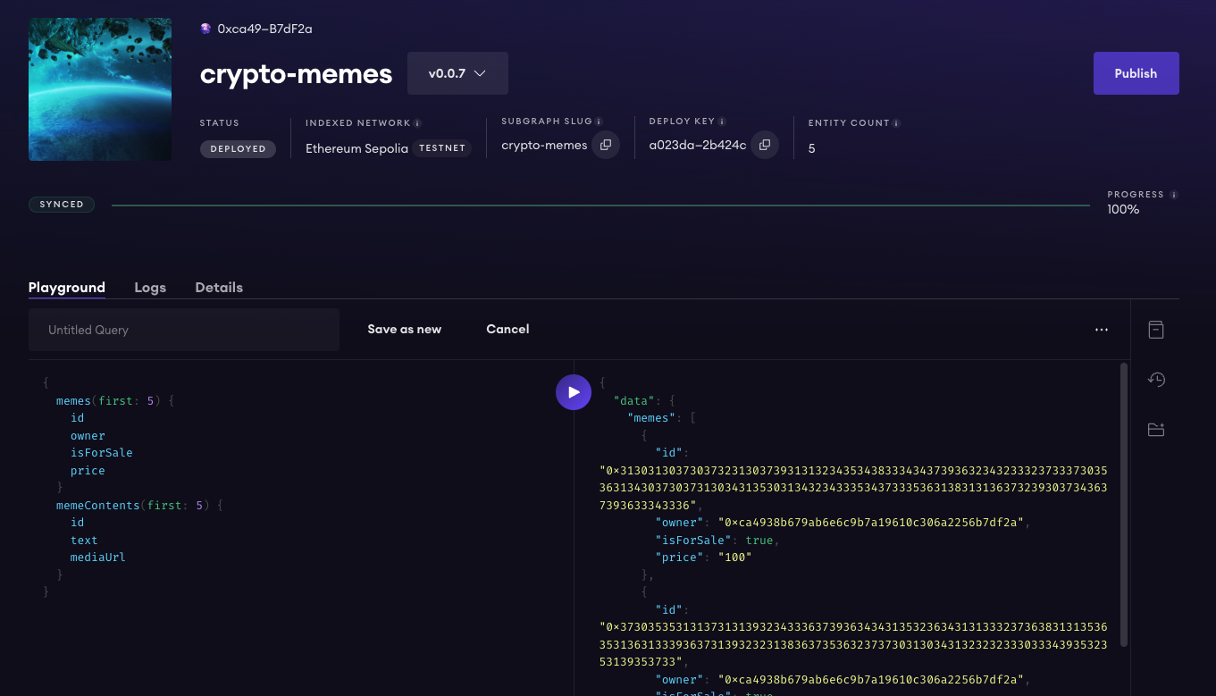Copy the subgraph slug crypto-memes

coord(605,145)
